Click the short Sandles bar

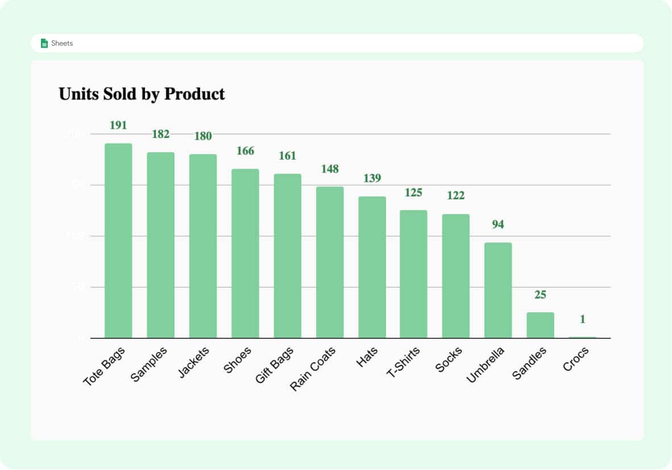[x=540, y=325]
